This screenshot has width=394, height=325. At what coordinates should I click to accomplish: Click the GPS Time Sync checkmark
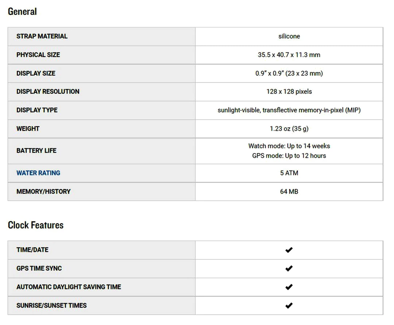289,269
